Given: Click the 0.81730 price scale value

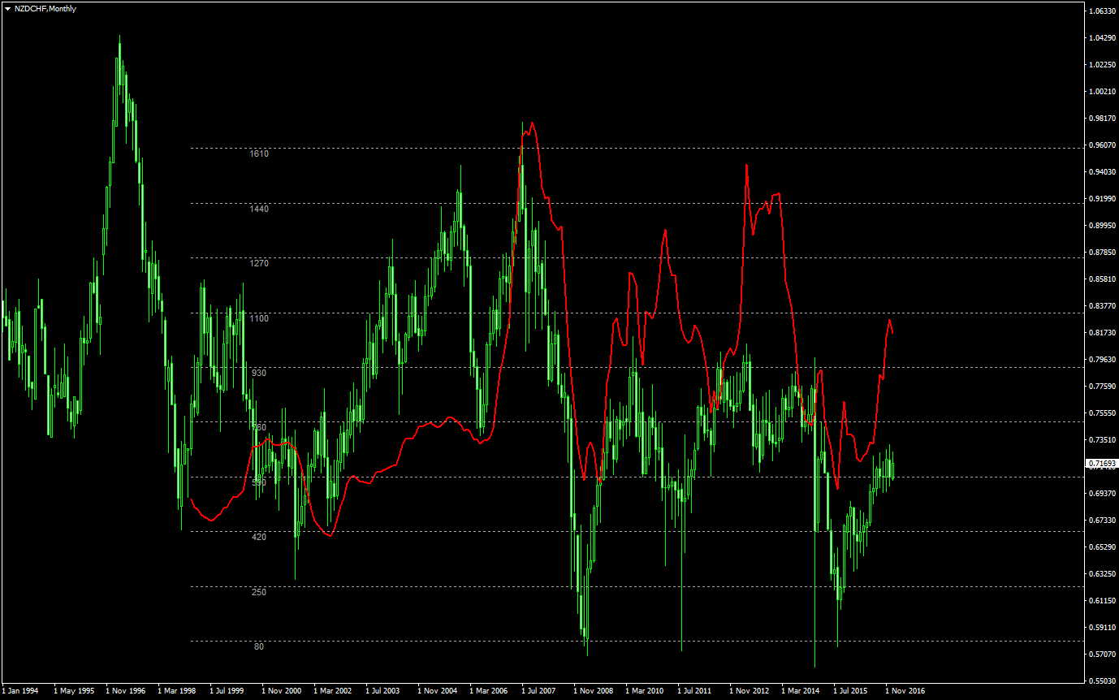Looking at the screenshot, I should coord(1102,333).
